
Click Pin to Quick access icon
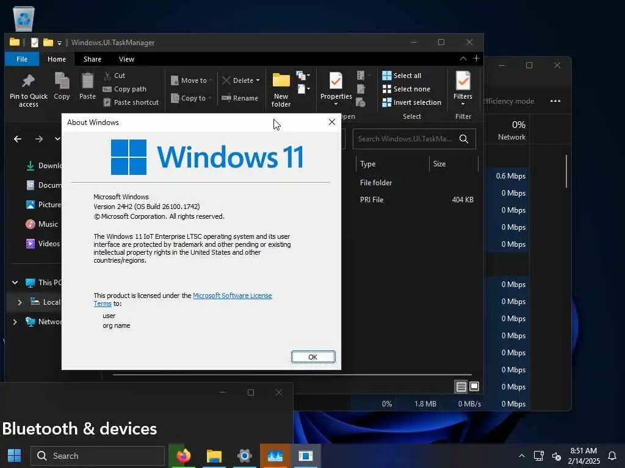click(x=28, y=81)
